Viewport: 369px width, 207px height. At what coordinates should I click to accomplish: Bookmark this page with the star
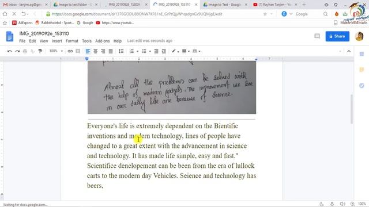coord(265,14)
